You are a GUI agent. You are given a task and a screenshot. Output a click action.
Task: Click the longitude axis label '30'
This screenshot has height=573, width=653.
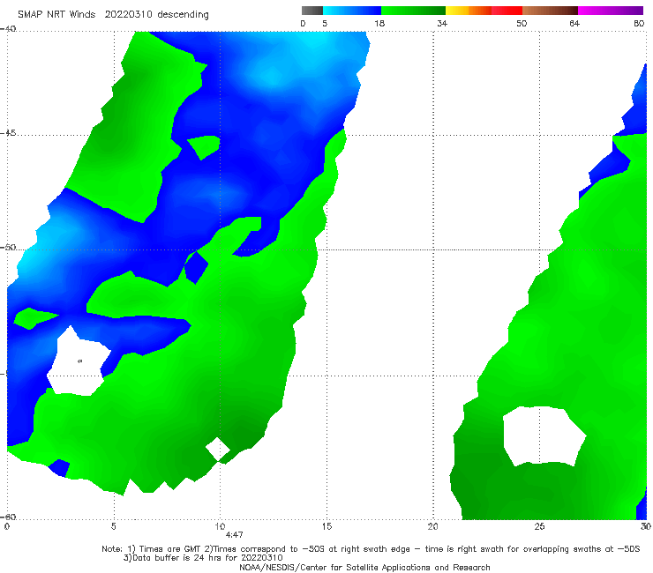click(x=646, y=527)
